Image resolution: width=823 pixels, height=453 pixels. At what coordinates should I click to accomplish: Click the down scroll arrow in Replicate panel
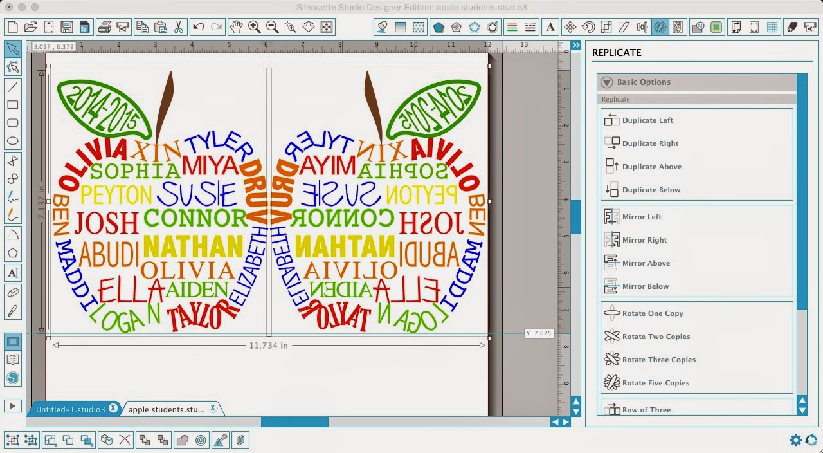coord(802,409)
